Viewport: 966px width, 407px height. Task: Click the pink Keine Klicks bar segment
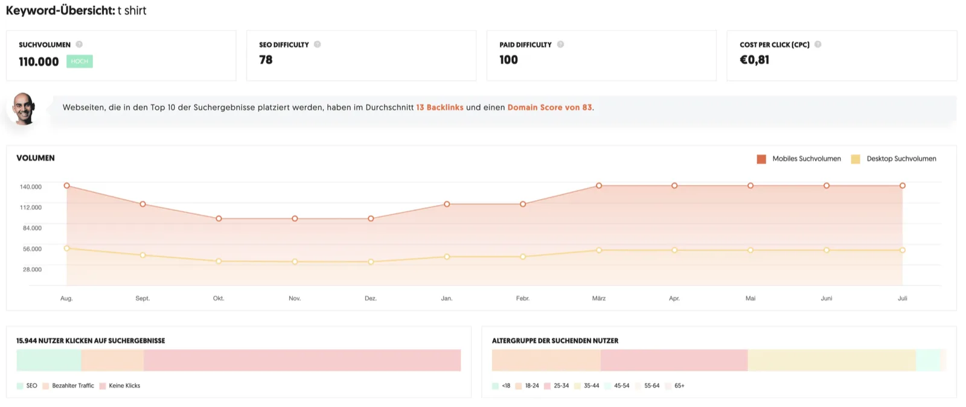302,360
